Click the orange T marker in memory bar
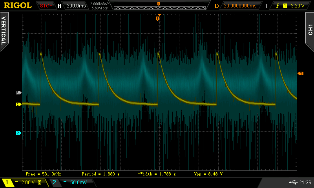This screenshot has width=314, height=188. (159, 4)
